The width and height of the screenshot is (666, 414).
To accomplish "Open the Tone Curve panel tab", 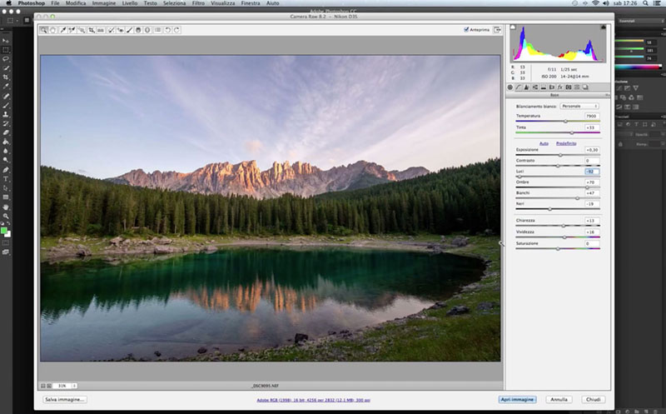I will pyautogui.click(x=518, y=87).
